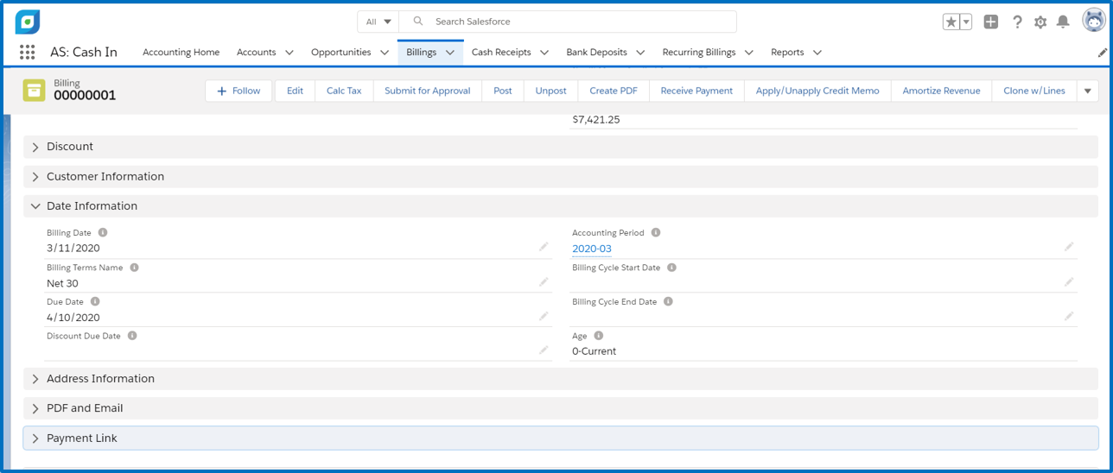
Task: Open the Accounts tab dropdown chevron
Action: (289, 53)
